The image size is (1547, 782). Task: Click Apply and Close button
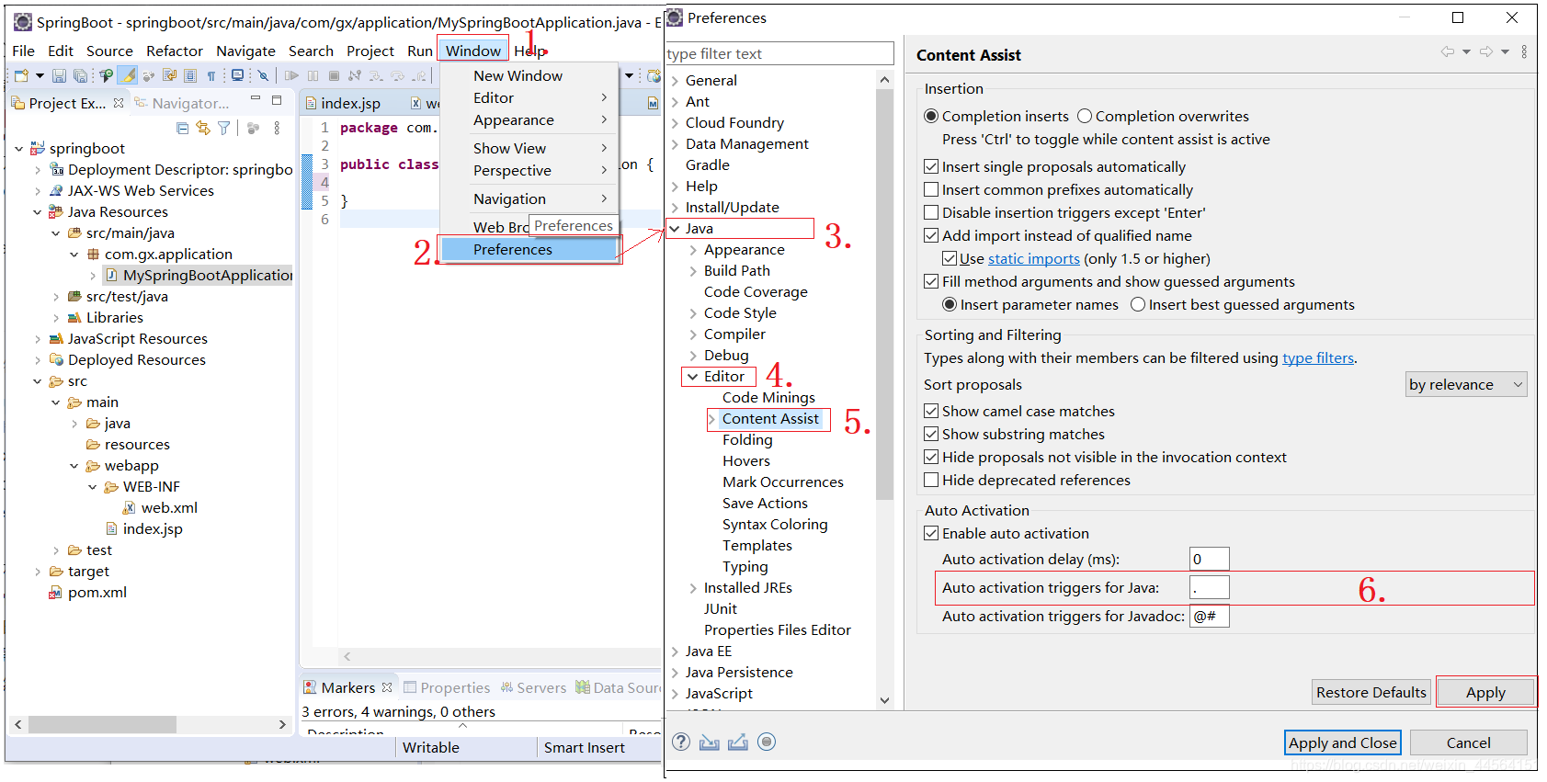(x=1343, y=742)
